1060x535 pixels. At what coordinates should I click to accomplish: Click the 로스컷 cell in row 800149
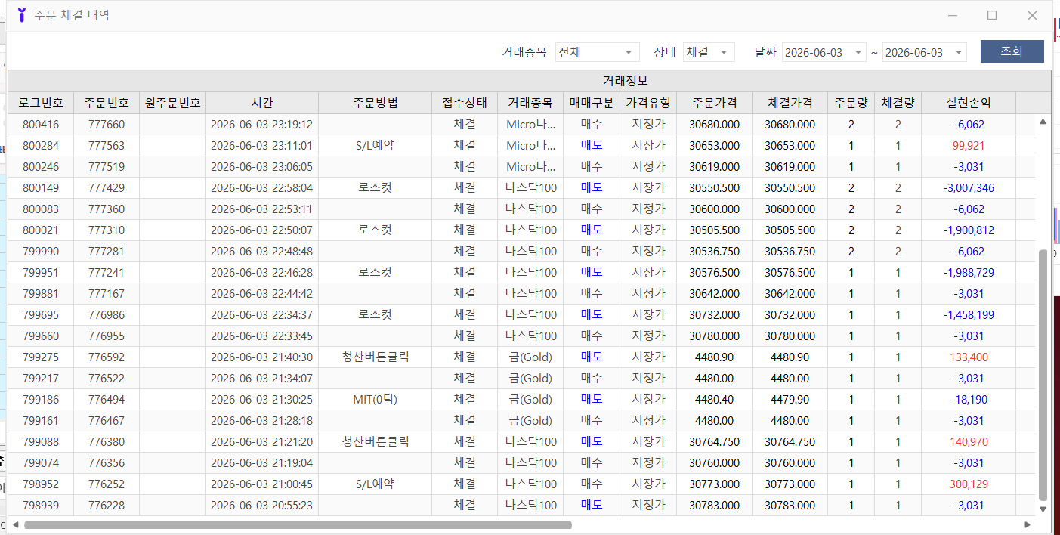pyautogui.click(x=375, y=188)
